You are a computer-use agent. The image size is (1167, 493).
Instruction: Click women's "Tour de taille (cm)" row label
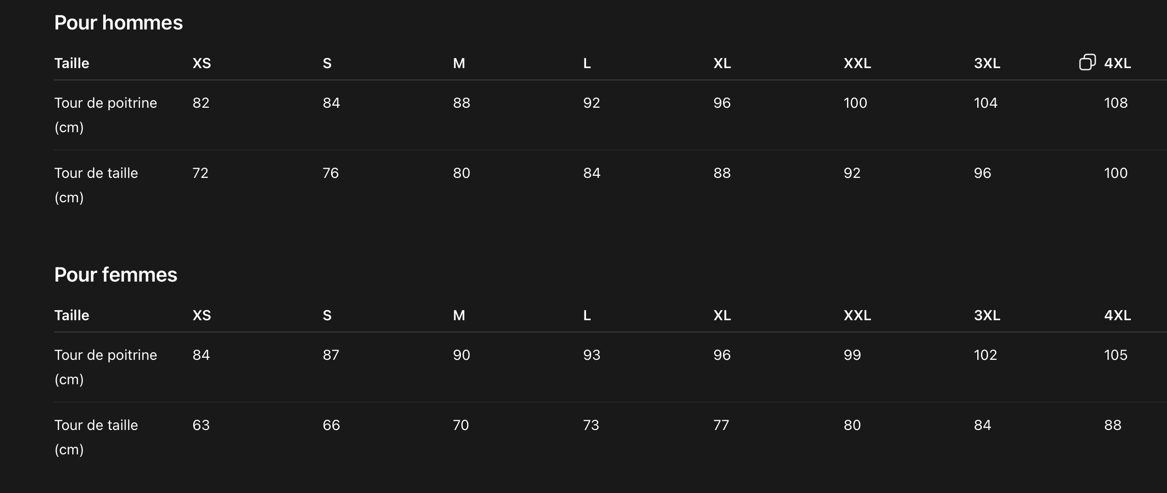tap(96, 437)
